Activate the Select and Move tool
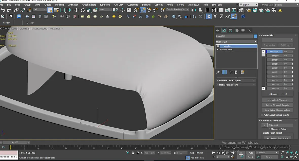This screenshot has width=299, height=161. click(x=76, y=10)
